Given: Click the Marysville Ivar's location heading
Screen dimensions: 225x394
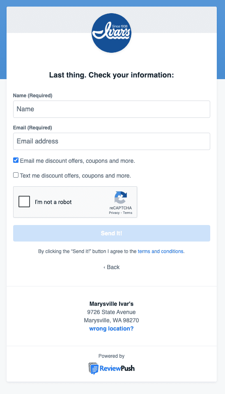Looking at the screenshot, I should pyautogui.click(x=111, y=304).
